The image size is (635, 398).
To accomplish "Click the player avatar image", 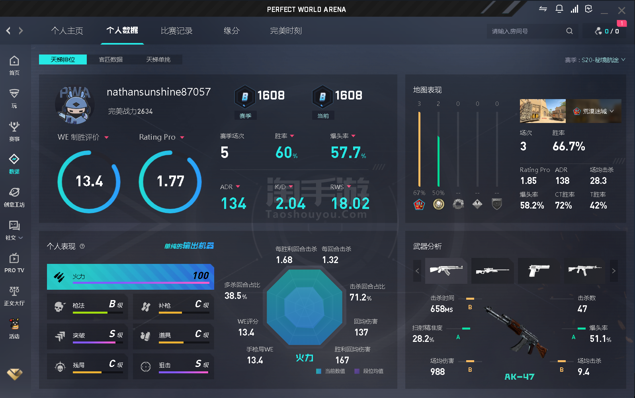I will pos(75,105).
